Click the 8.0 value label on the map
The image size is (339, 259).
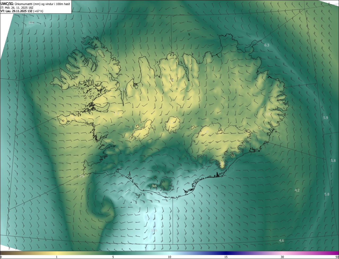(x=31, y=23)
